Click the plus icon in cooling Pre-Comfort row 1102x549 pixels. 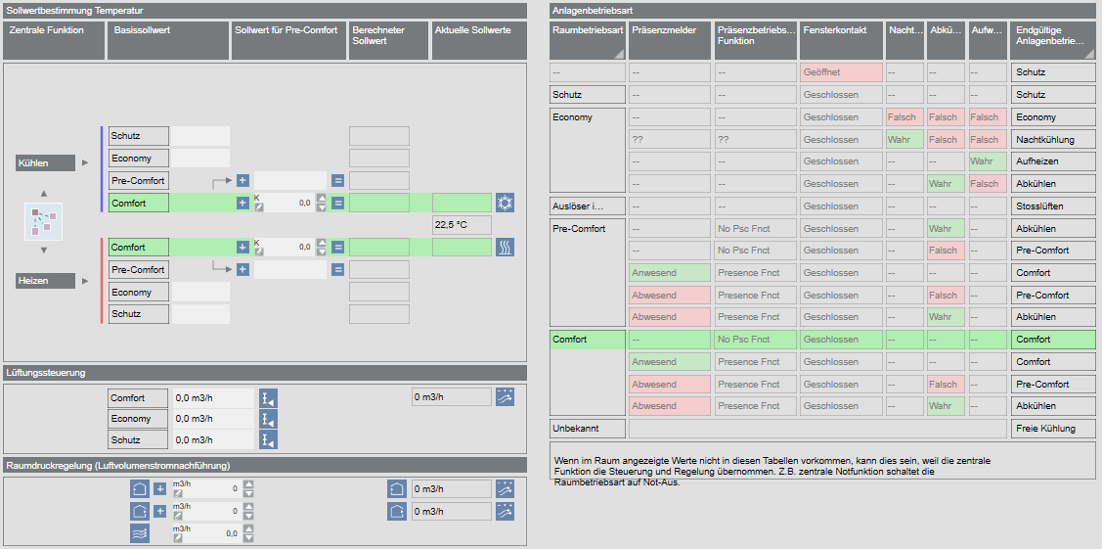242,181
